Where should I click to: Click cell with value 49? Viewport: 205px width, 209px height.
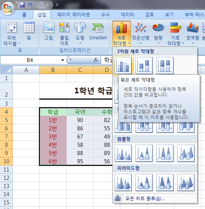(103, 137)
